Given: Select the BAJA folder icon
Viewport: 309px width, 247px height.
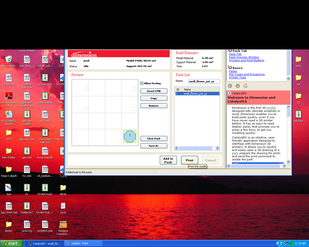Looking at the screenshot, I should pyautogui.click(x=63, y=190).
